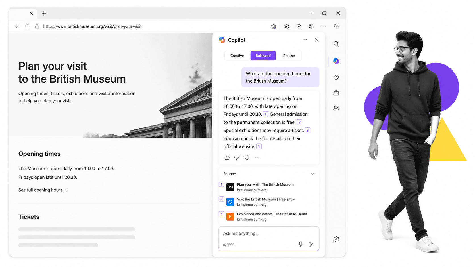Click the blue G source icon
Screen dimensions: 475x267
(x=230, y=202)
